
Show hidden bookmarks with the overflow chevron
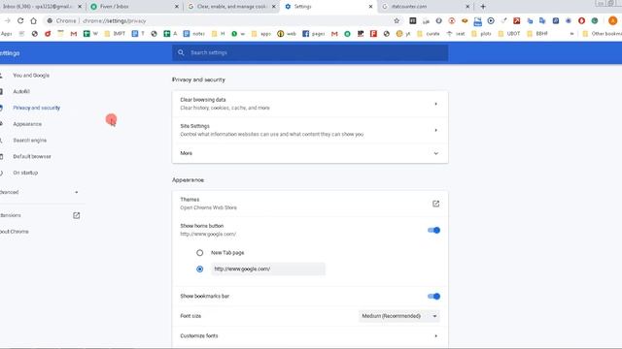pyautogui.click(x=571, y=34)
